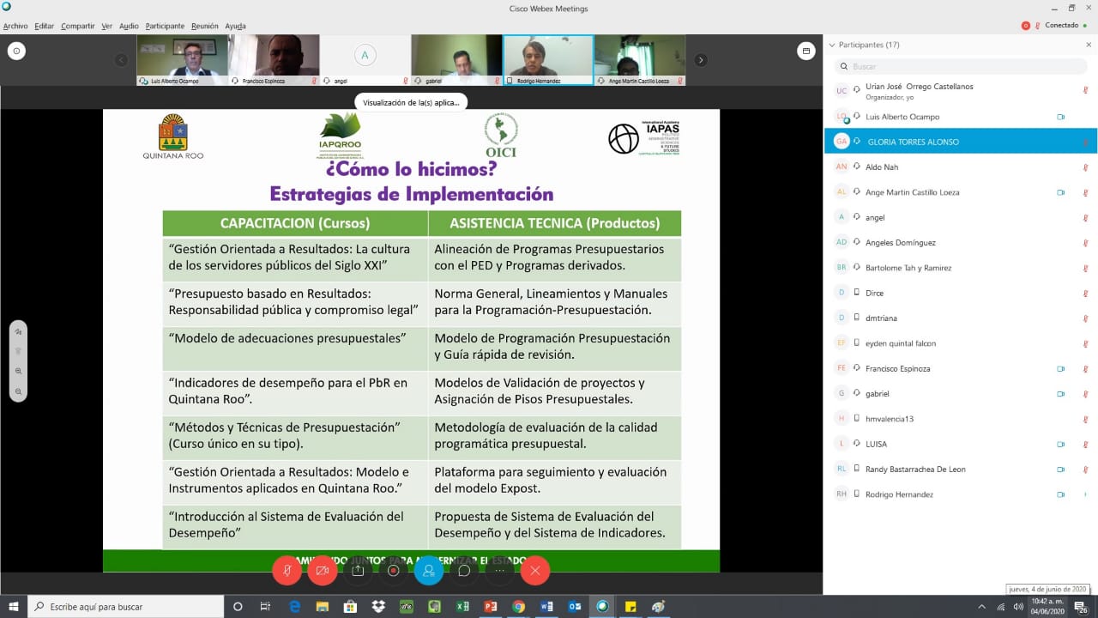This screenshot has height=618, width=1098.
Task: Select participant dmtriana in the list
Action: click(961, 318)
